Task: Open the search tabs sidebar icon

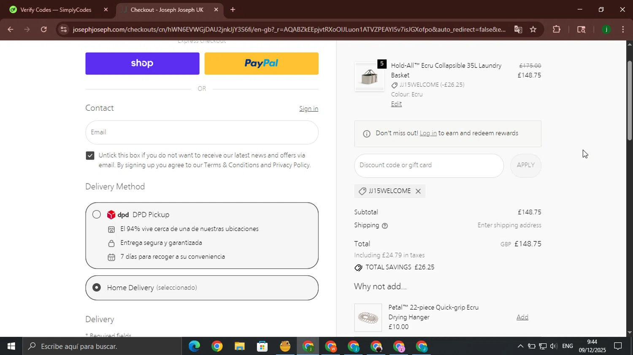Action: tap(581, 29)
